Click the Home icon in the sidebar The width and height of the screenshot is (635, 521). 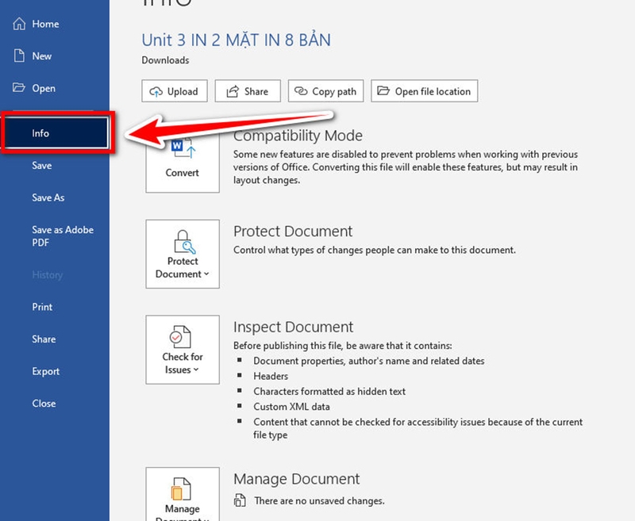tap(19, 25)
